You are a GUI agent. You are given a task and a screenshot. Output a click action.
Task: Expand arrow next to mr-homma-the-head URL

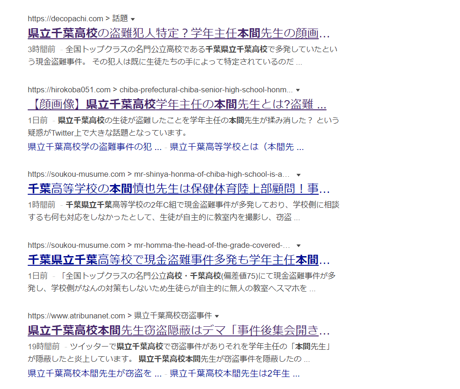(298, 245)
